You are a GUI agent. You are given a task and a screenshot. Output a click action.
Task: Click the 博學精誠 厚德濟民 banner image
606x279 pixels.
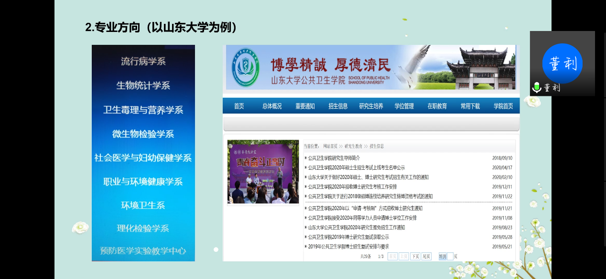pyautogui.click(x=371, y=67)
